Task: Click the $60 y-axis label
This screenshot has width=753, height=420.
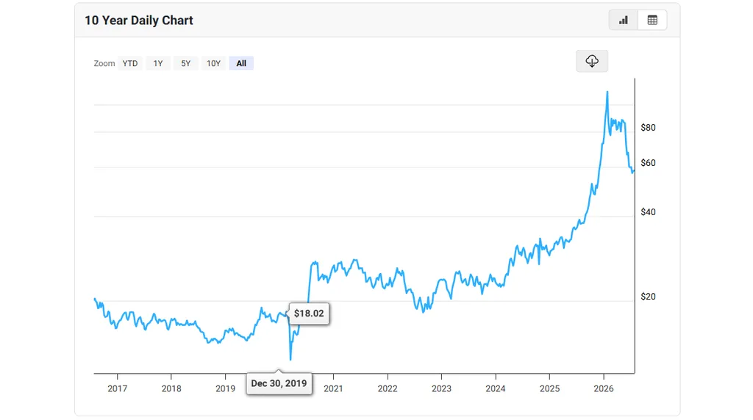Action: point(648,163)
